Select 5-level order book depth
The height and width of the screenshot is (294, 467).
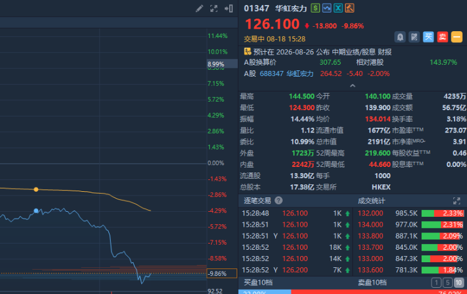[x=447, y=282]
